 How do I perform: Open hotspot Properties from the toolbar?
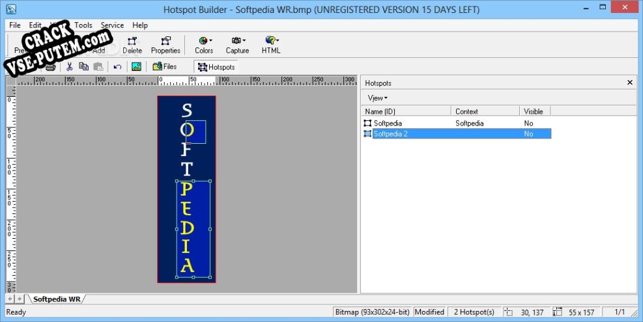tap(165, 45)
